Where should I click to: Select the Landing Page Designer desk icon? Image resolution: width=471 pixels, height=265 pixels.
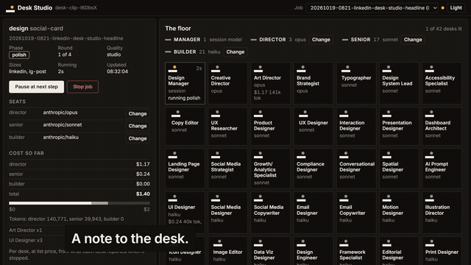tap(173, 155)
